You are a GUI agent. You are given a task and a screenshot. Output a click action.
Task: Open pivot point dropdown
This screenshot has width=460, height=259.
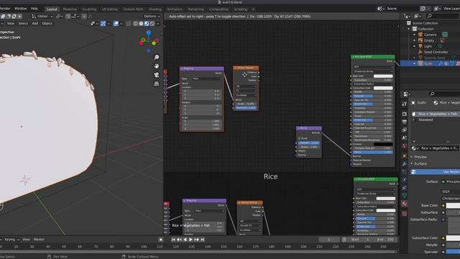click(60, 17)
